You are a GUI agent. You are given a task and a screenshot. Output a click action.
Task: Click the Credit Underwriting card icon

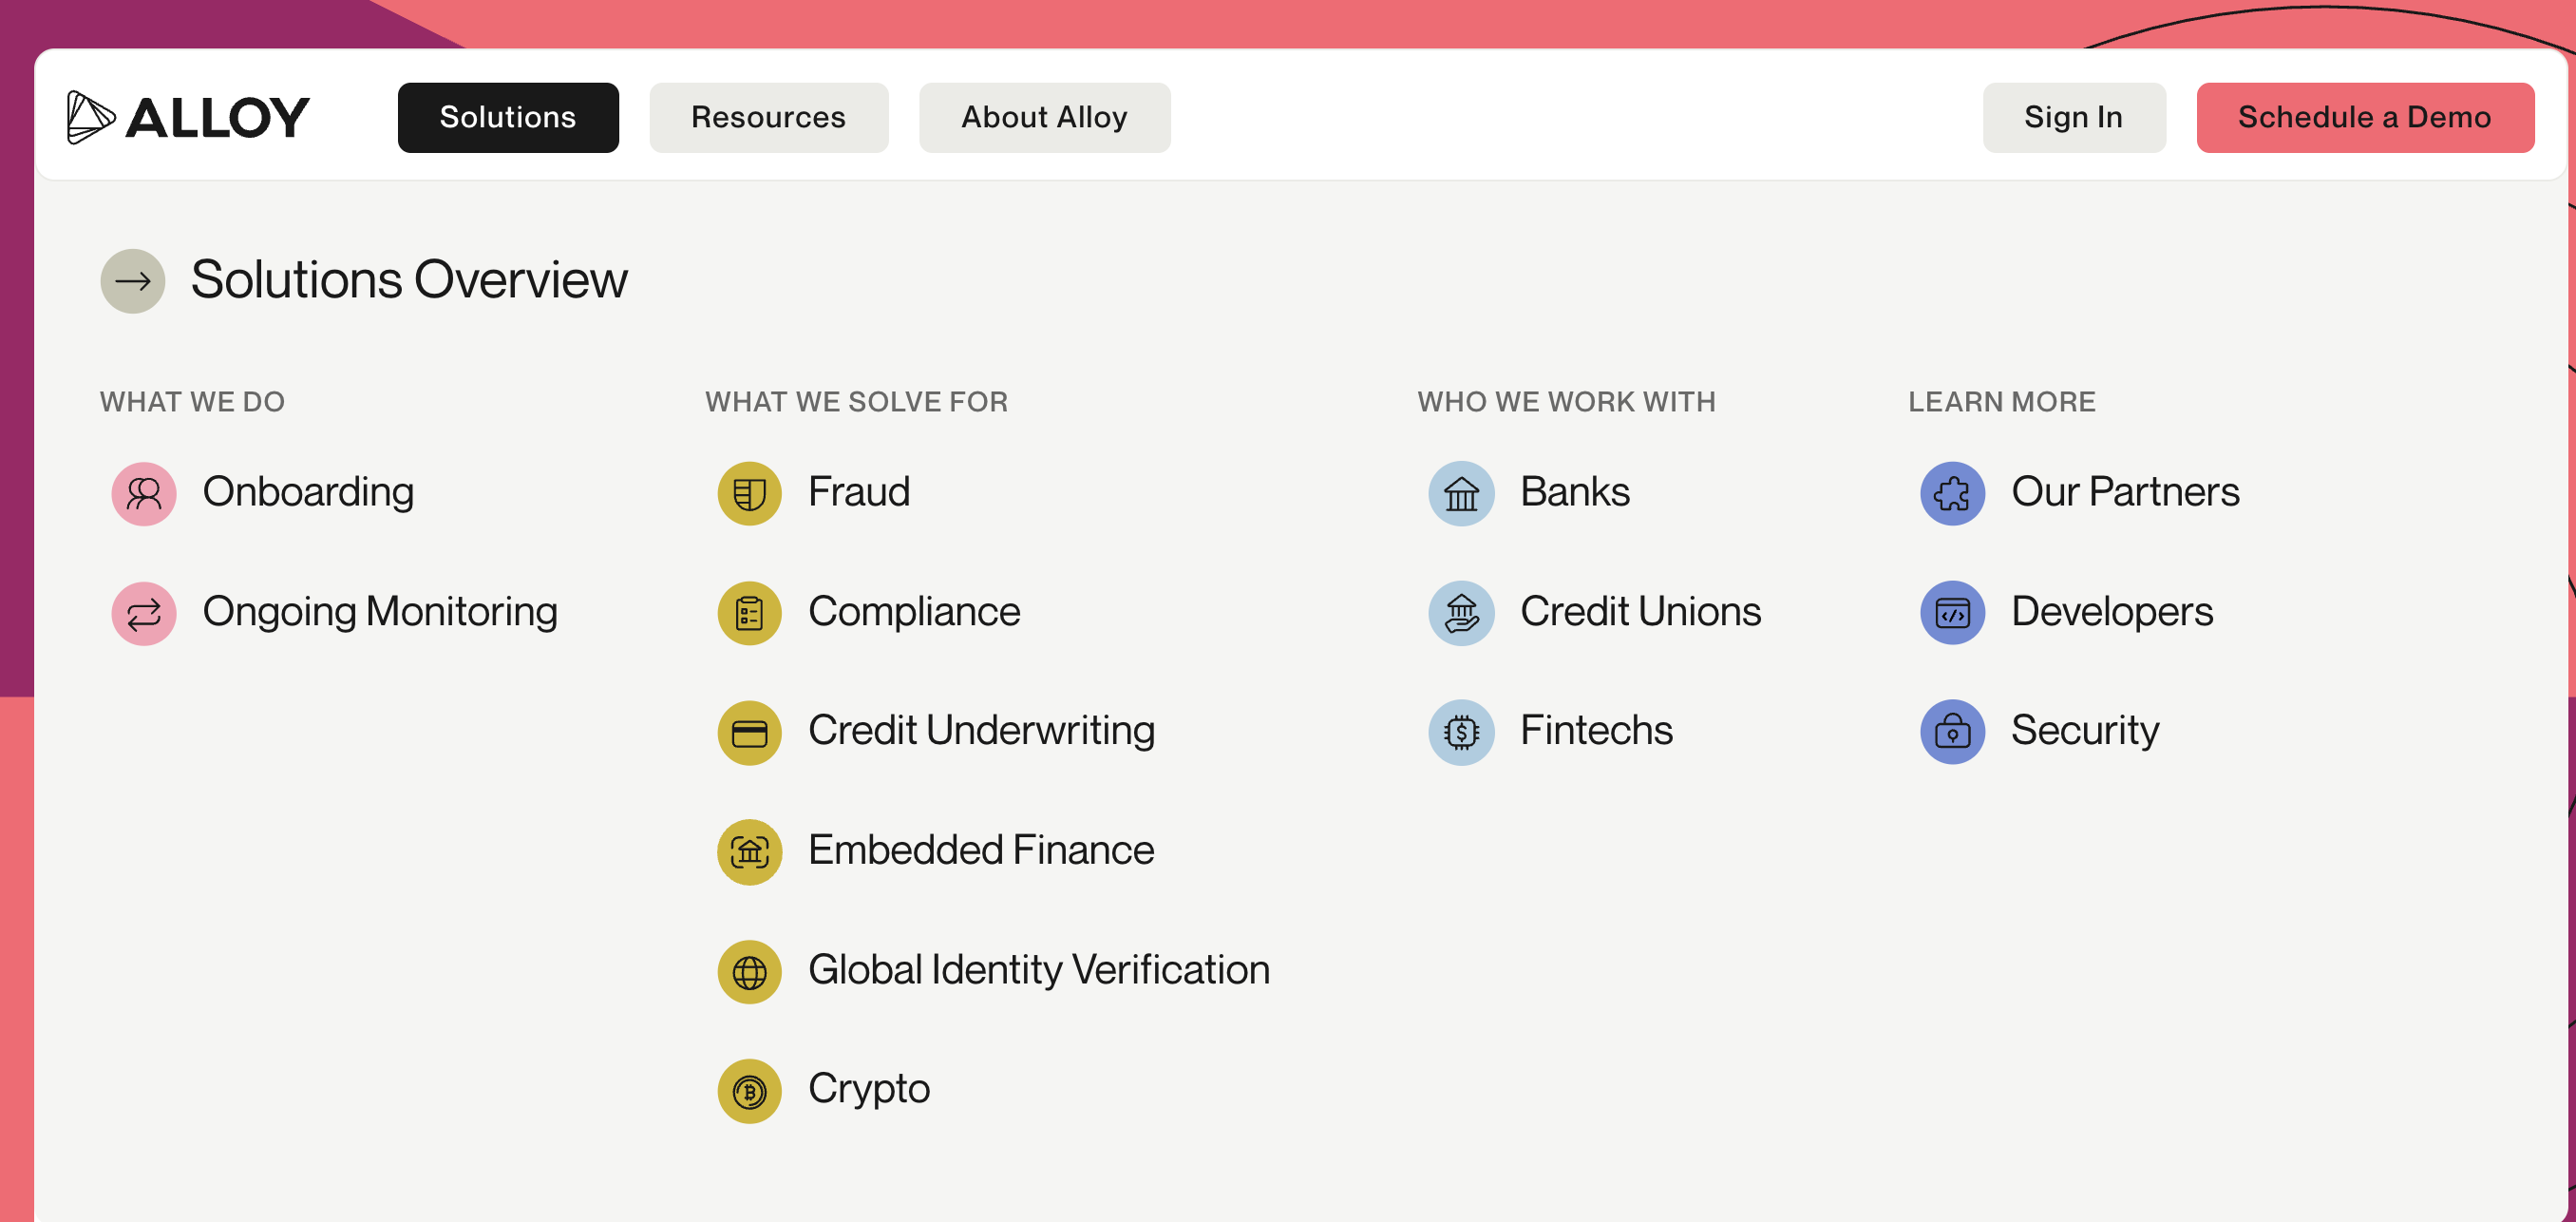point(749,732)
